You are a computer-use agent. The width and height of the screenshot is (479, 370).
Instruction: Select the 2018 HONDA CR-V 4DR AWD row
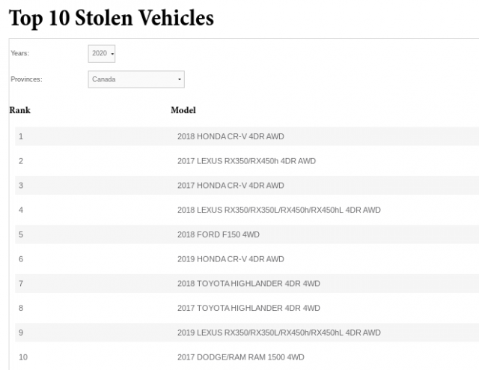[247, 136]
